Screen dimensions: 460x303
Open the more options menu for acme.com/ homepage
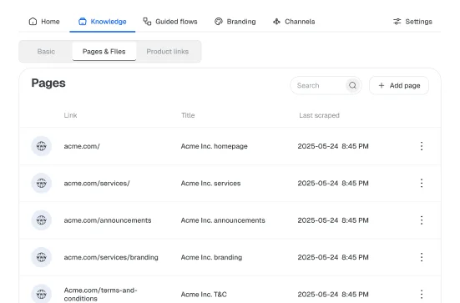(x=422, y=146)
